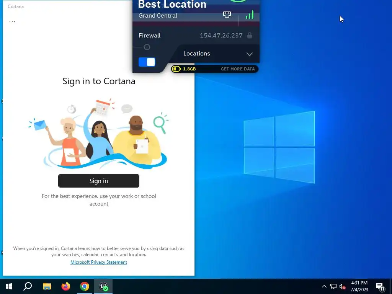The image size is (392, 294).
Task: Launch Firefox from the taskbar
Action: tap(66, 286)
